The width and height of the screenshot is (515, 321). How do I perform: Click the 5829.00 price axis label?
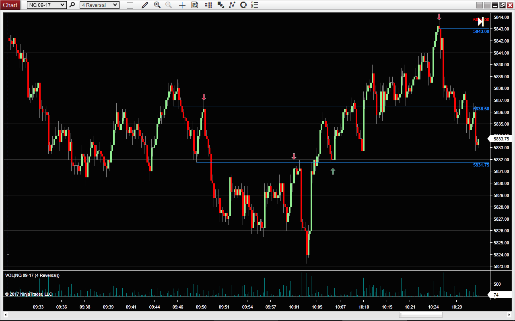[x=501, y=195]
